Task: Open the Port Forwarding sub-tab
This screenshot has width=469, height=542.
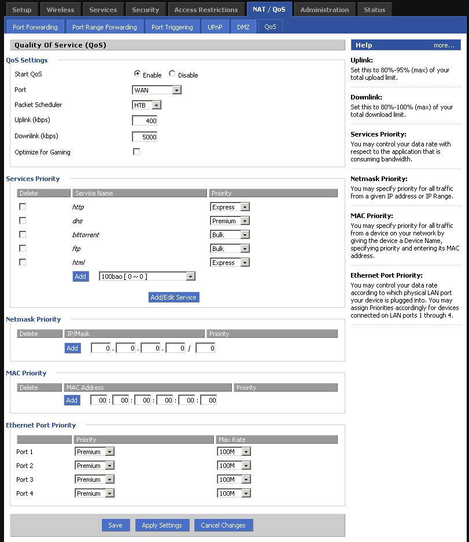Action: click(x=35, y=27)
